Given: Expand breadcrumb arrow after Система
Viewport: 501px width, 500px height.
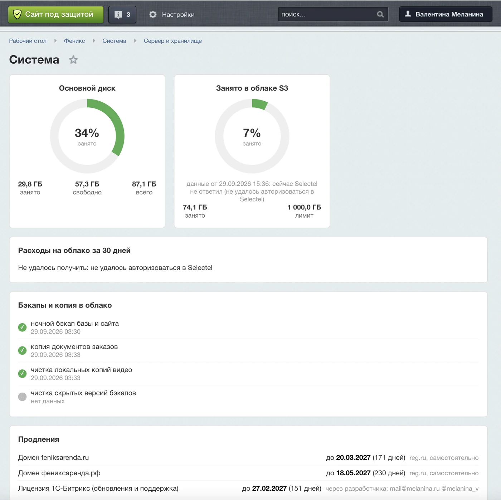Looking at the screenshot, I should pos(135,41).
